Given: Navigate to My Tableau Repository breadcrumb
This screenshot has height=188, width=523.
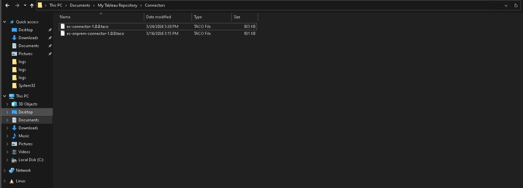Looking at the screenshot, I should 117,5.
